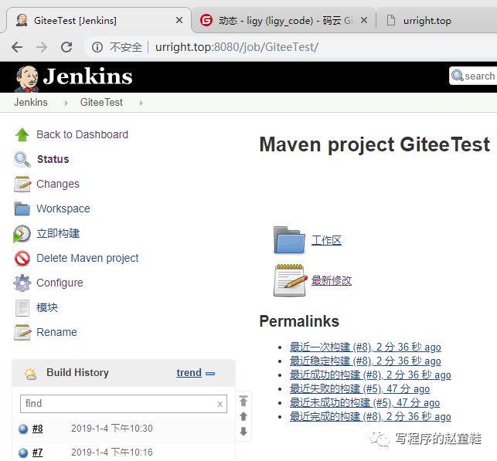Switch to 动态 - ligy 码云 browser tab
497x461 pixels.
tap(284, 21)
